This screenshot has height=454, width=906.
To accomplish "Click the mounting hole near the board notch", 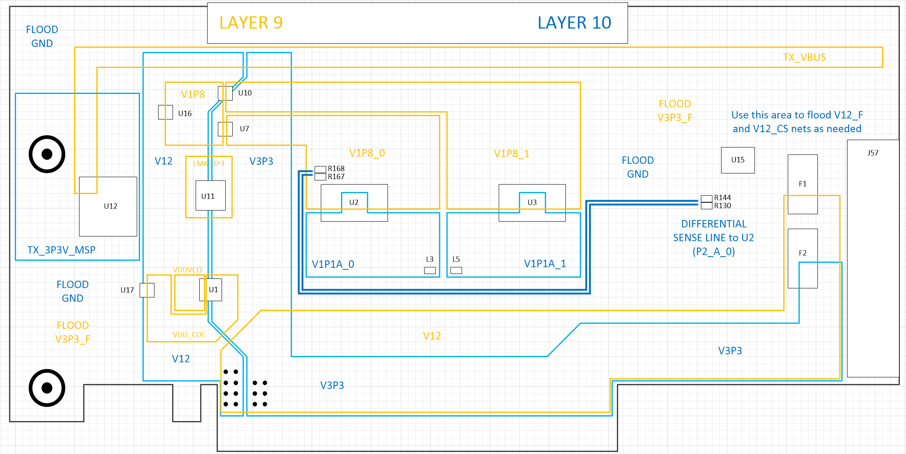I will coord(47,388).
